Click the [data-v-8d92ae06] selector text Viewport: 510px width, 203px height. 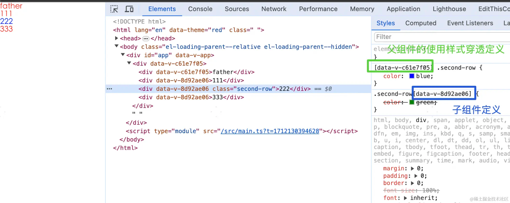point(442,94)
